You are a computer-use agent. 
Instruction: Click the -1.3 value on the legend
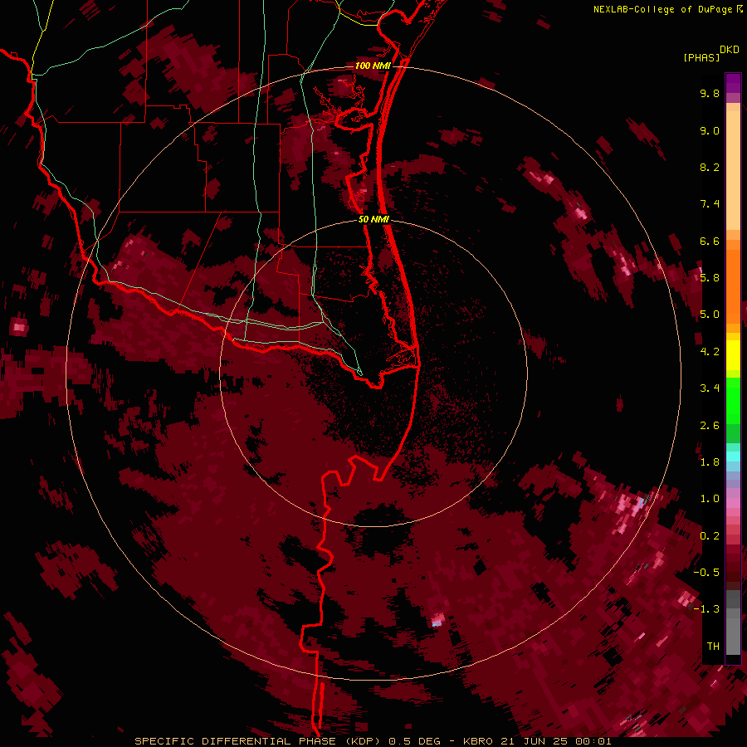point(706,609)
